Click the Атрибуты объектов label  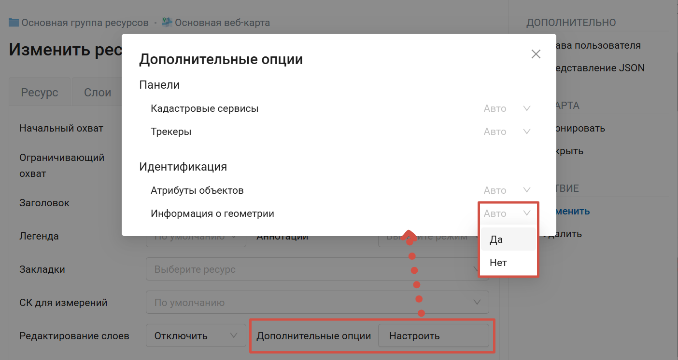[197, 190]
